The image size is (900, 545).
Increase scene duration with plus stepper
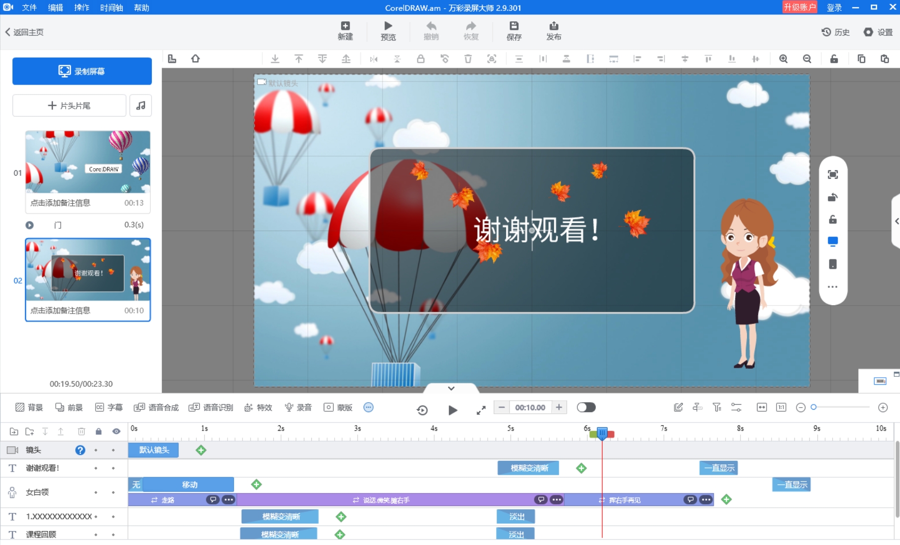559,407
